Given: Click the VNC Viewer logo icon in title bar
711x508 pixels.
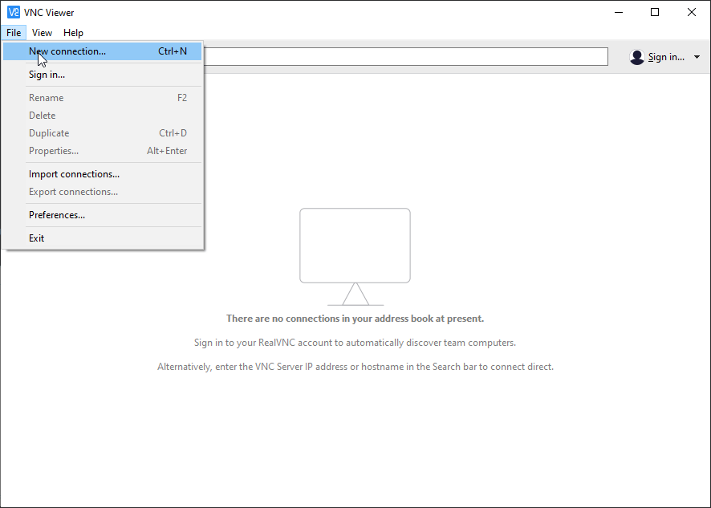Looking at the screenshot, I should pyautogui.click(x=14, y=12).
